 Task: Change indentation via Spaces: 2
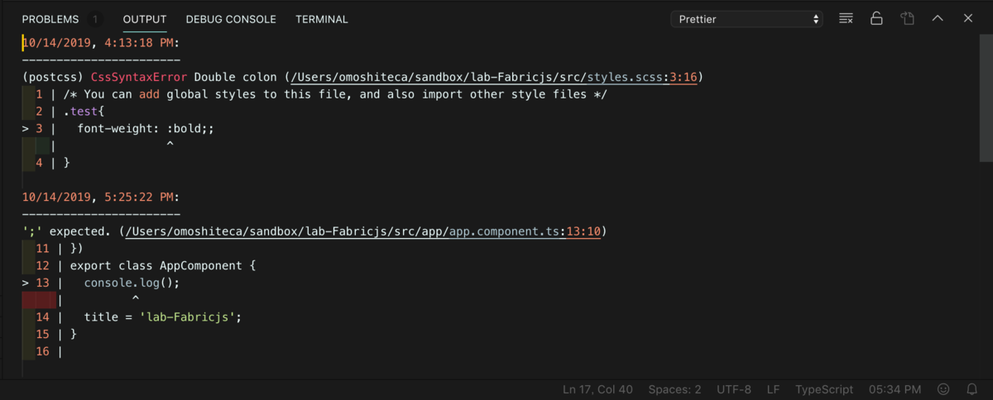tap(674, 389)
